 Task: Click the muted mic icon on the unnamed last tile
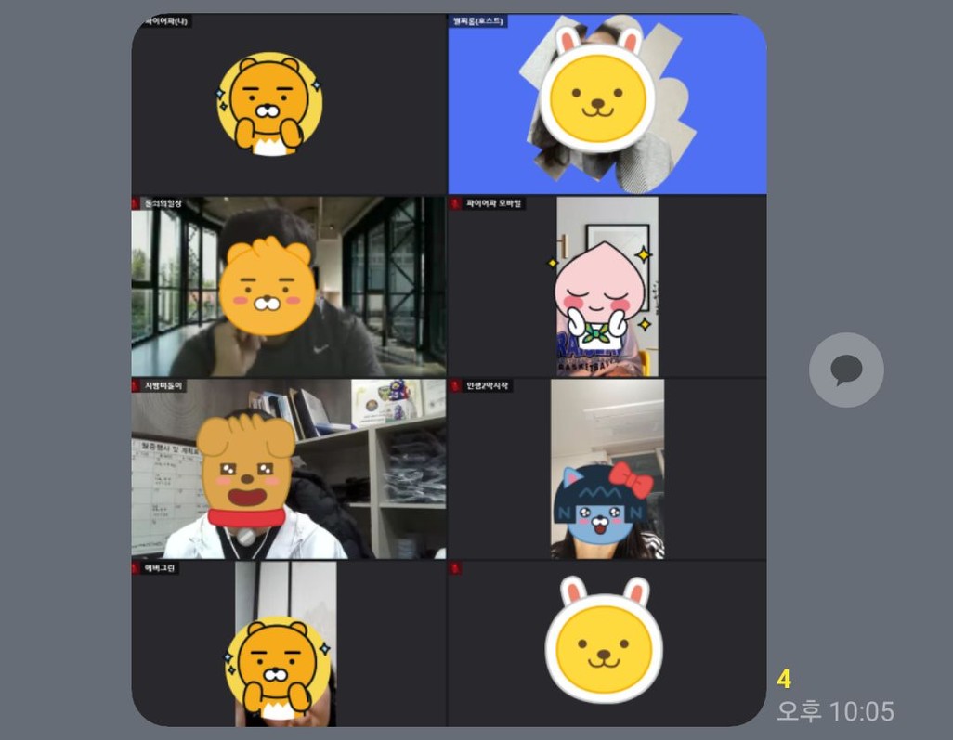click(454, 568)
